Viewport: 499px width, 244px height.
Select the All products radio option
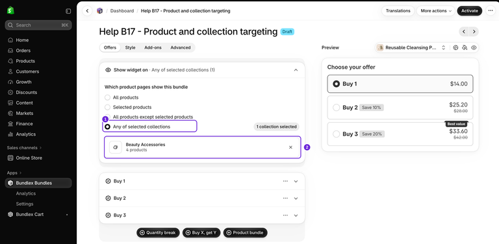(108, 97)
